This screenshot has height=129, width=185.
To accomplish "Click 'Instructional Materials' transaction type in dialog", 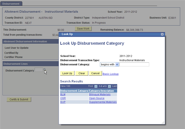I will [132, 60].
